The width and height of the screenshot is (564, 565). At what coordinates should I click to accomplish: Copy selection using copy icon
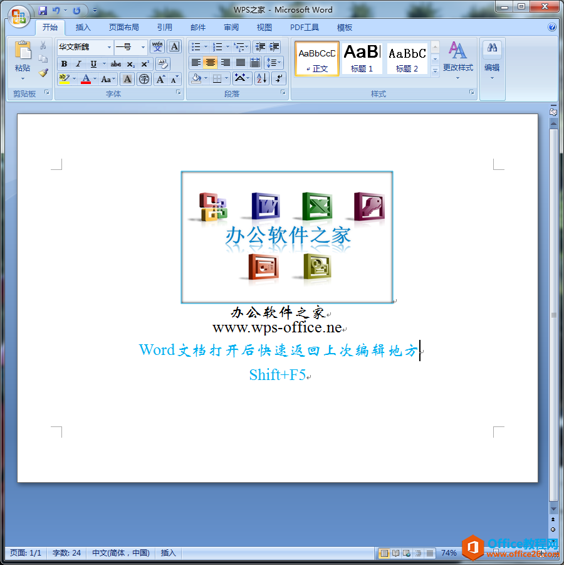[x=43, y=59]
